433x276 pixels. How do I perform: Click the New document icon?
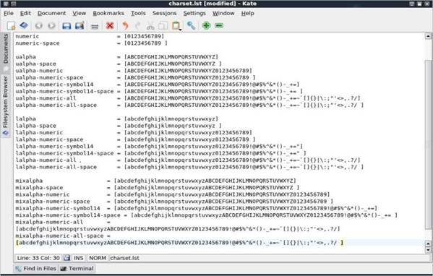[x=11, y=26]
